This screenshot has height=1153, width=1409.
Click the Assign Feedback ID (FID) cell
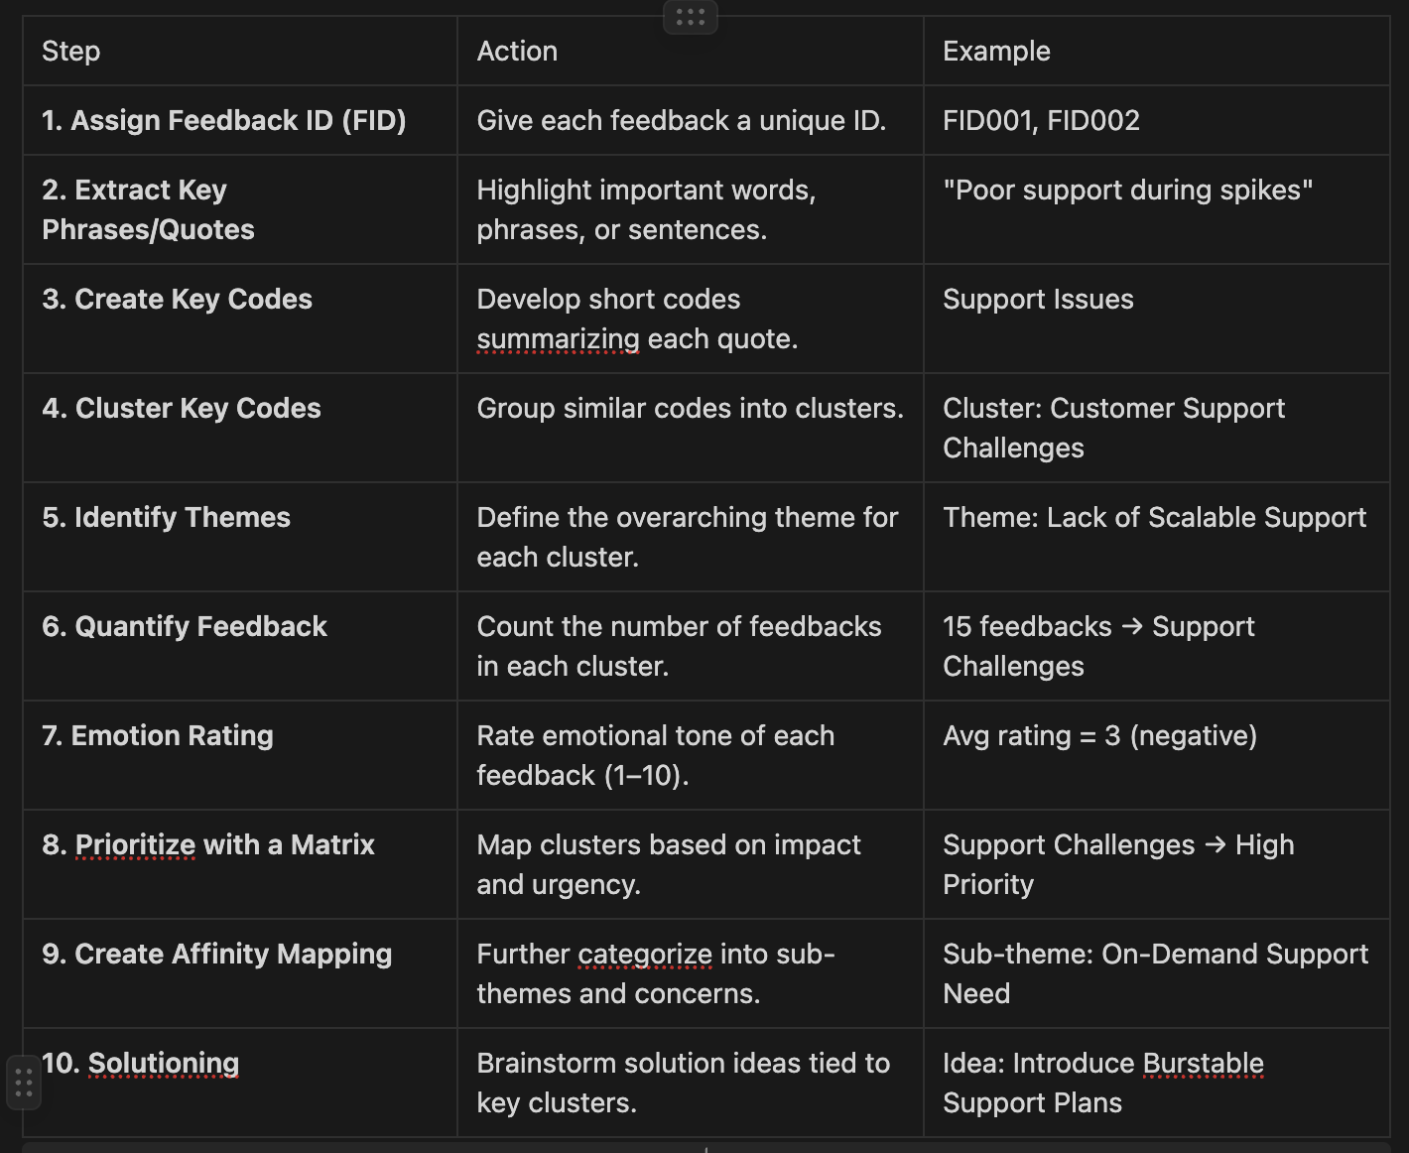(x=240, y=120)
